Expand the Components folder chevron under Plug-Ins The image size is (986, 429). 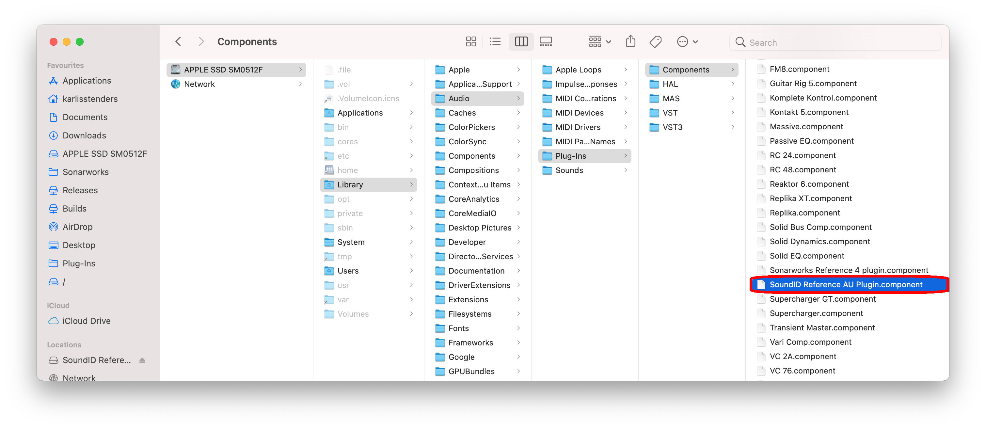732,70
